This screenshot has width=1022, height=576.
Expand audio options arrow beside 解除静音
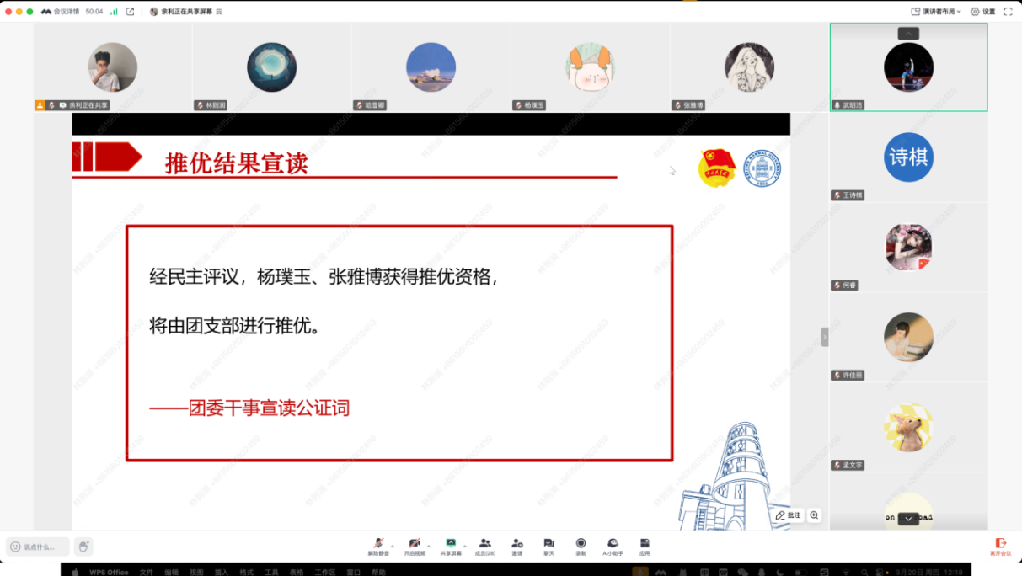(x=392, y=545)
